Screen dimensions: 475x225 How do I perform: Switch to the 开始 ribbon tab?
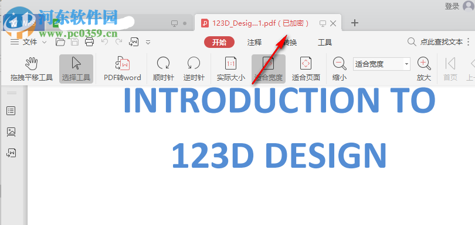[219, 42]
